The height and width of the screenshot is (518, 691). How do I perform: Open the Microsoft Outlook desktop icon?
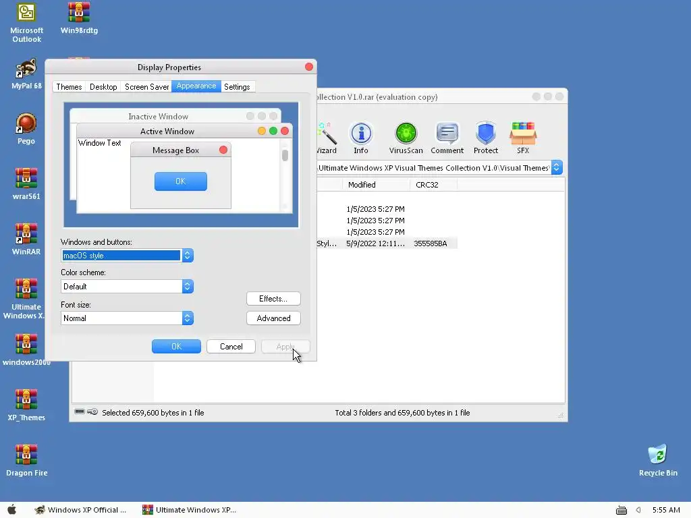(26, 23)
